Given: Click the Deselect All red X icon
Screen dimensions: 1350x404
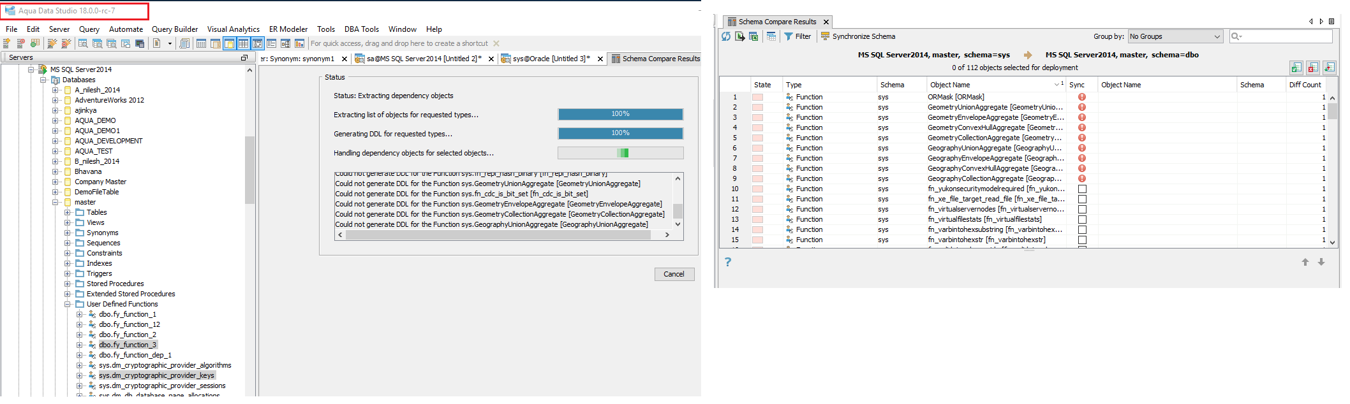Looking at the screenshot, I should 1313,67.
